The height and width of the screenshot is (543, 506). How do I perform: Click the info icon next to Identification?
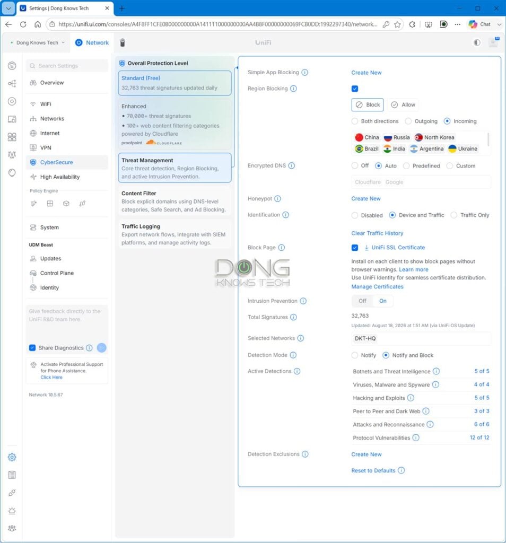[x=286, y=215]
